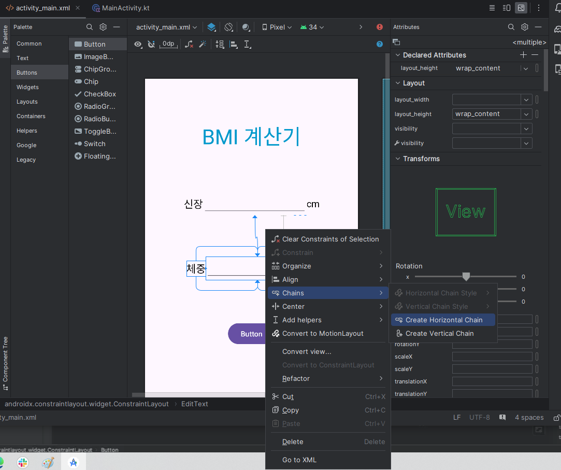Click the Guidelines toolbar icon
The height and width of the screenshot is (470, 561).
247,45
